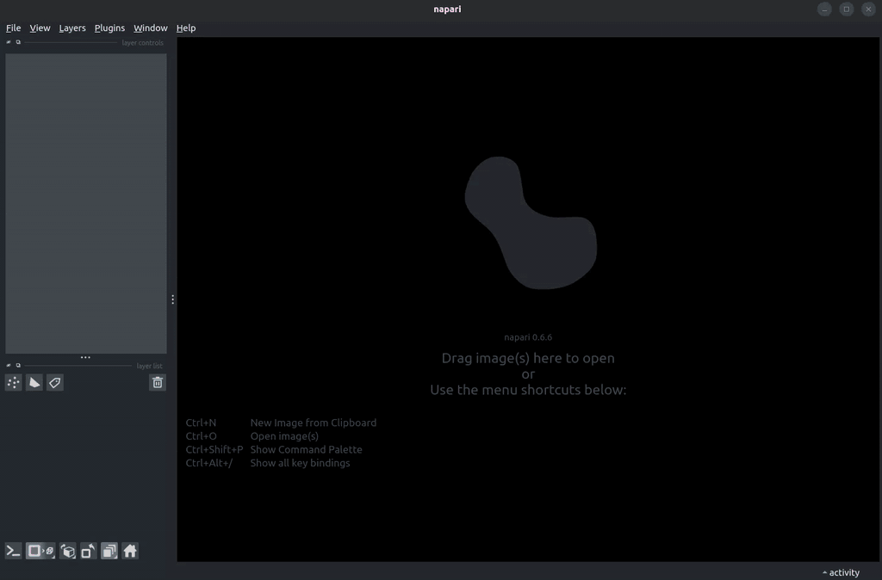Toggle grid mode for layers

click(x=109, y=551)
